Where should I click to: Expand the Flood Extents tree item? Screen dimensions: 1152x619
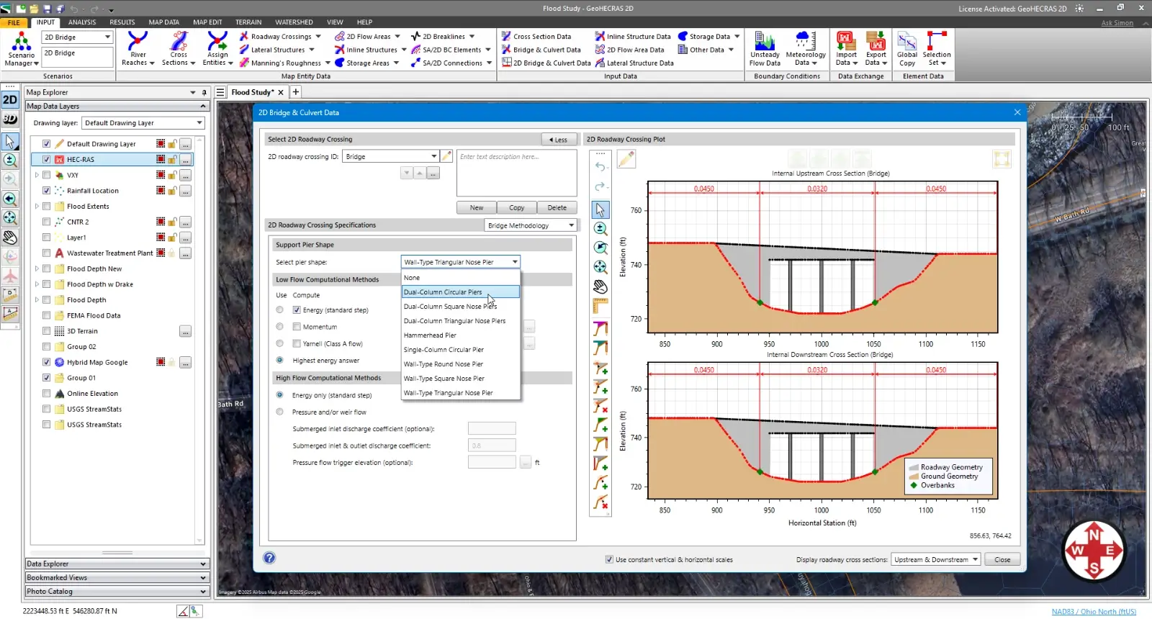(37, 207)
